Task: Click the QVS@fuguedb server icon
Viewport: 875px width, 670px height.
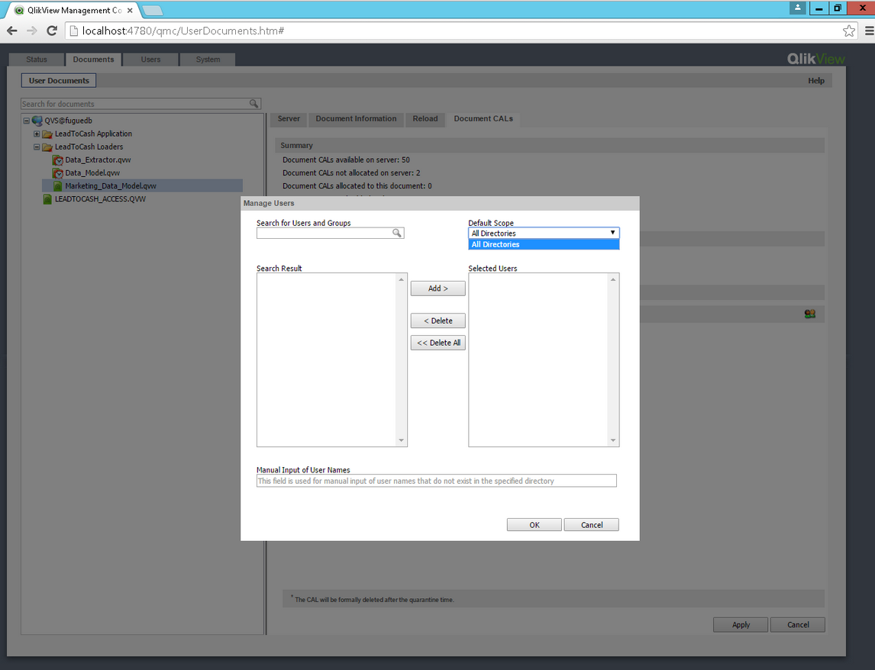Action: 37,121
